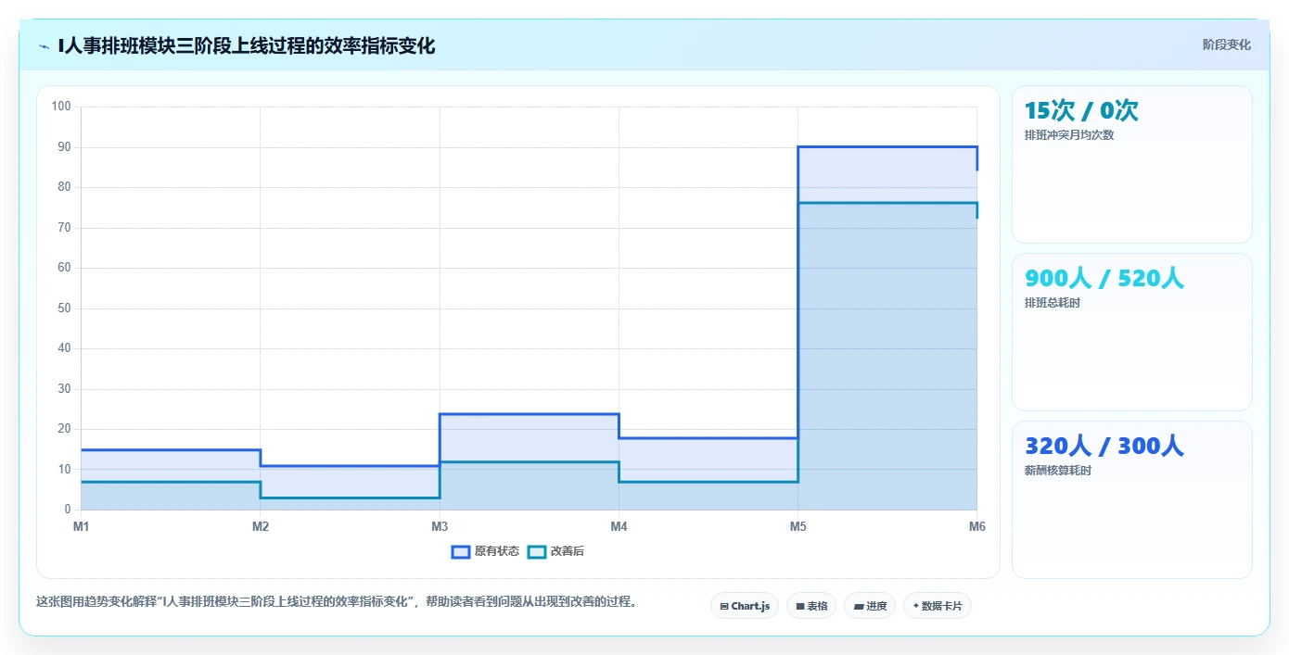This screenshot has height=655, width=1289.
Task: Click the 数据卡片 tag
Action: pyautogui.click(x=938, y=606)
